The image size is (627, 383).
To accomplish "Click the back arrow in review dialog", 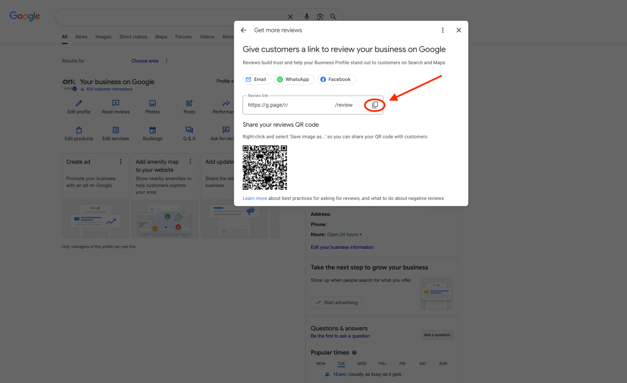I will (x=243, y=30).
